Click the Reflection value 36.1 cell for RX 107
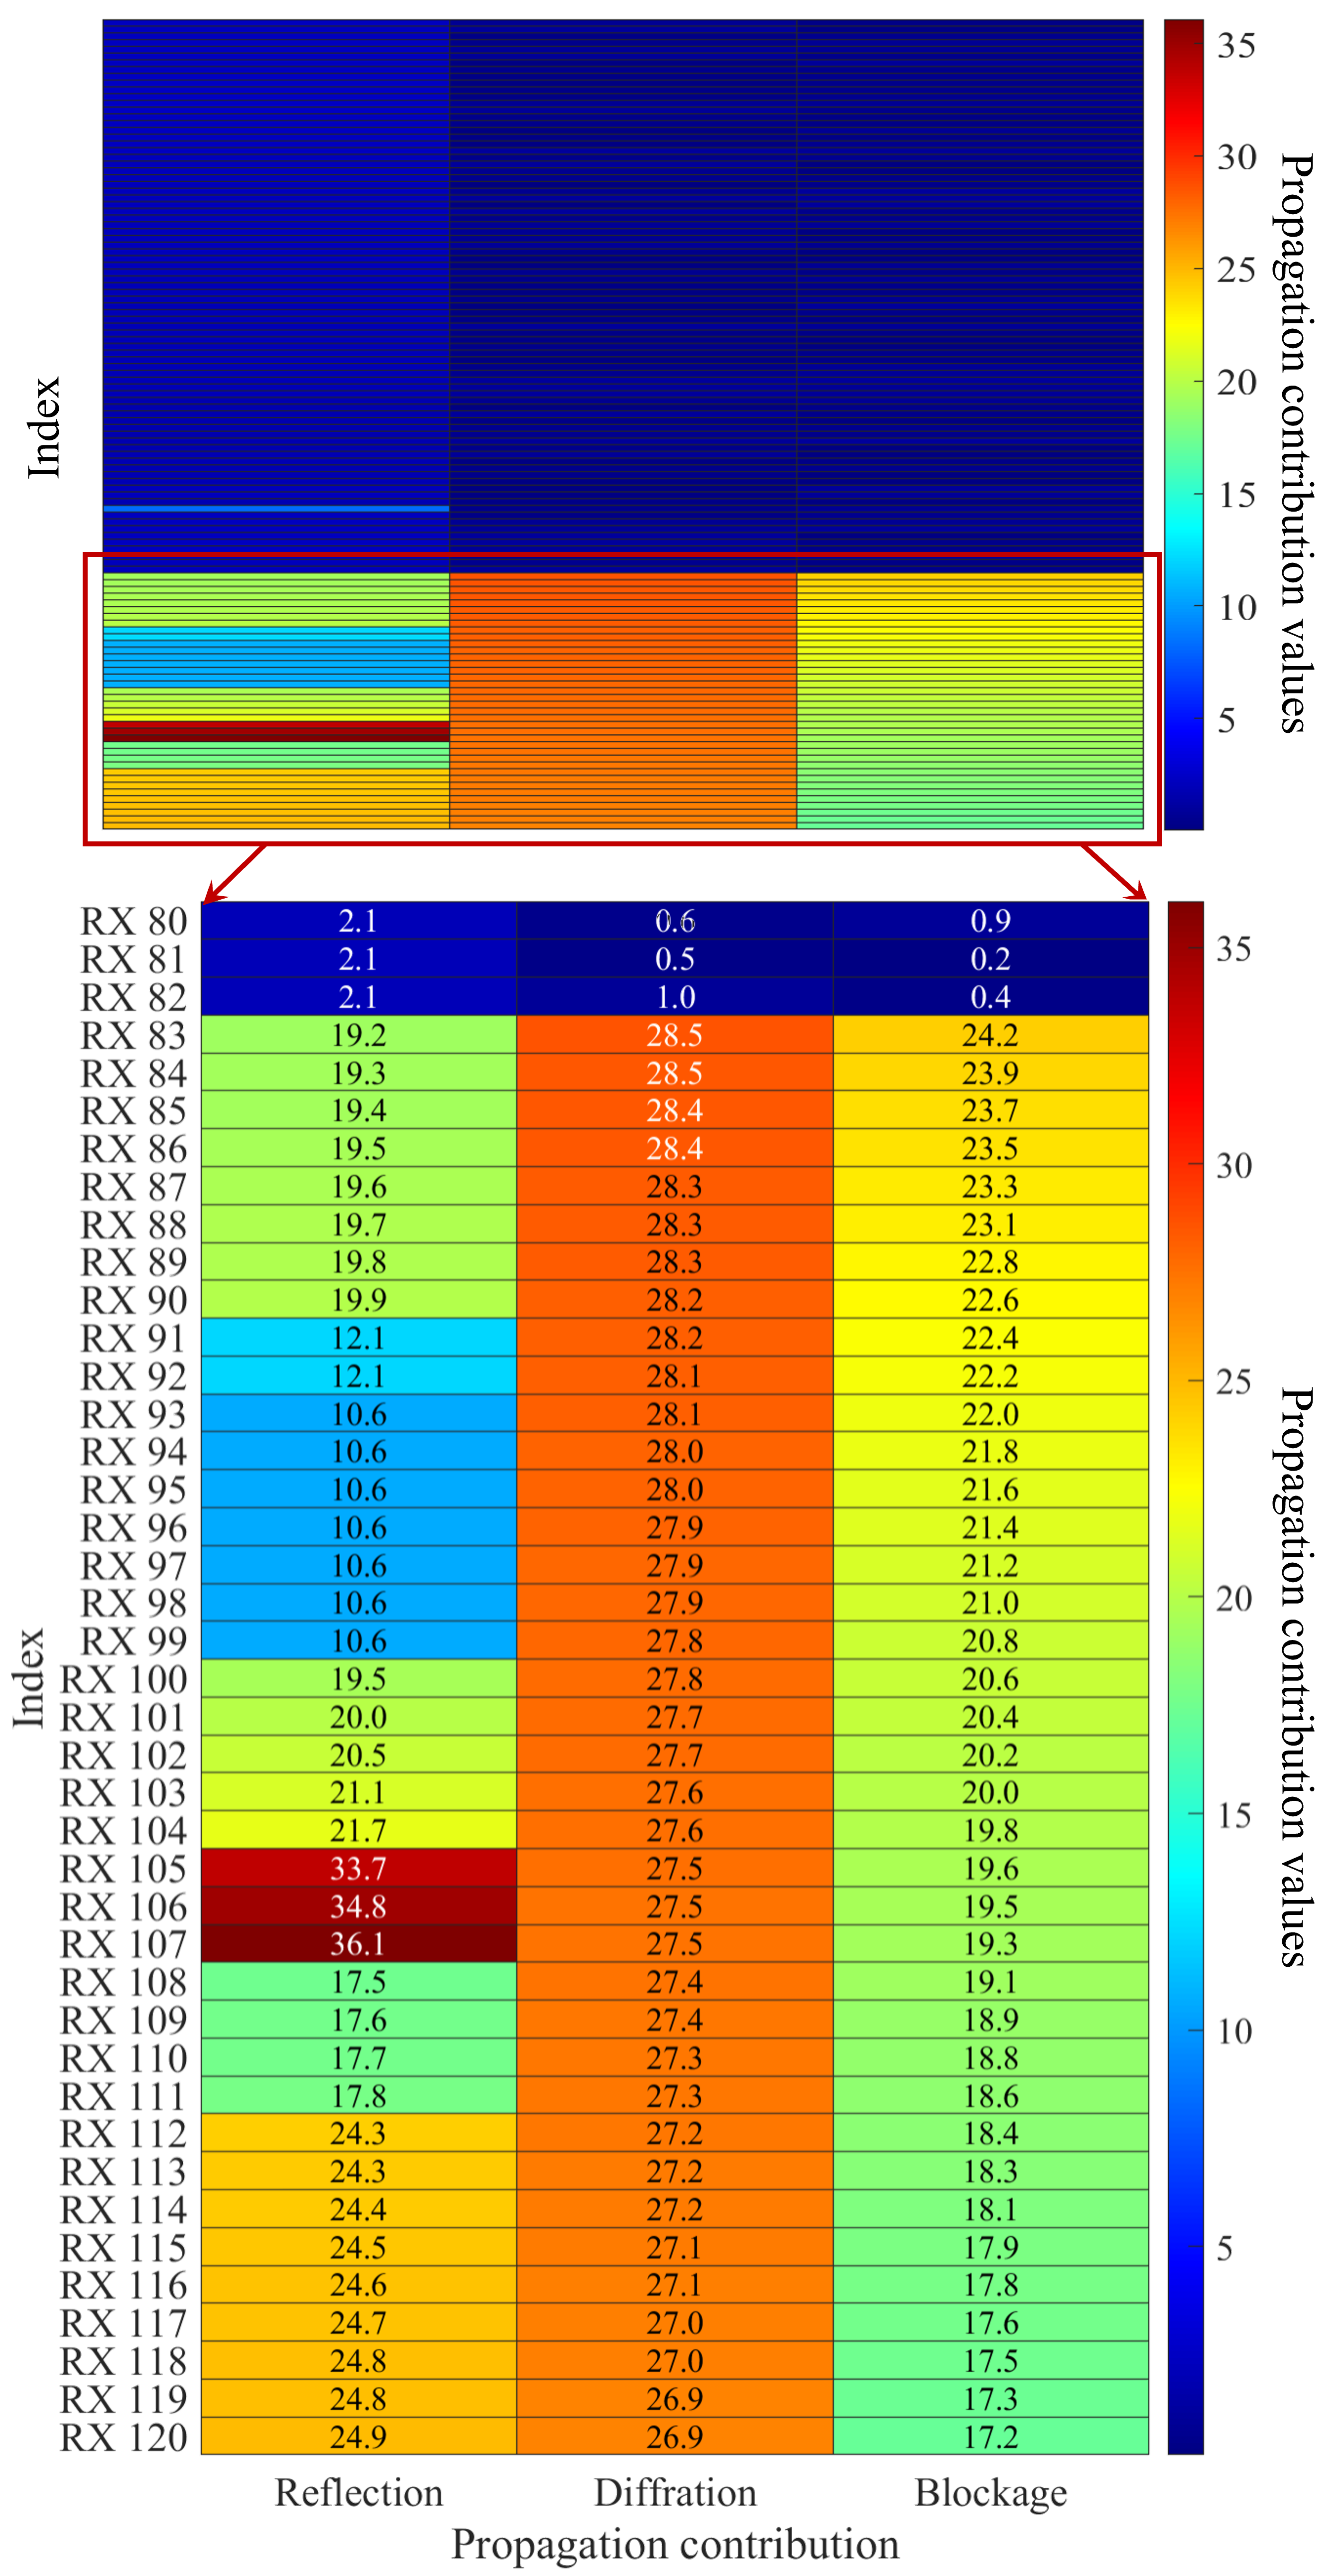This screenshot has width=1341, height=2576. coord(358,1944)
